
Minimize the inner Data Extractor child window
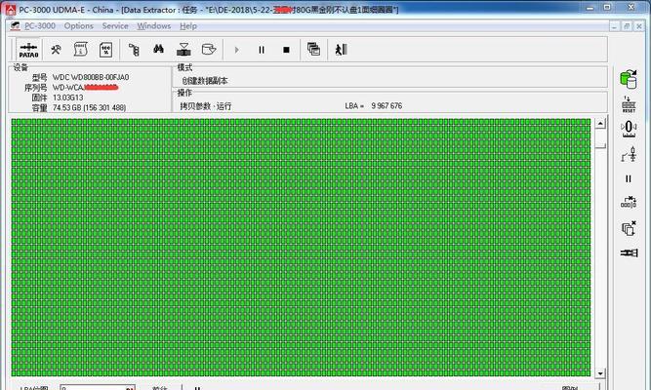coord(615,26)
